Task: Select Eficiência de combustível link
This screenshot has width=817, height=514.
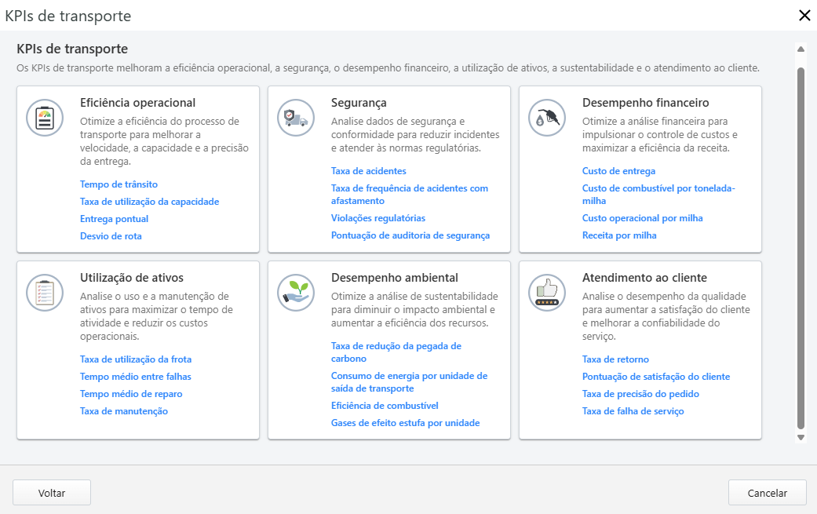Action: click(x=384, y=406)
